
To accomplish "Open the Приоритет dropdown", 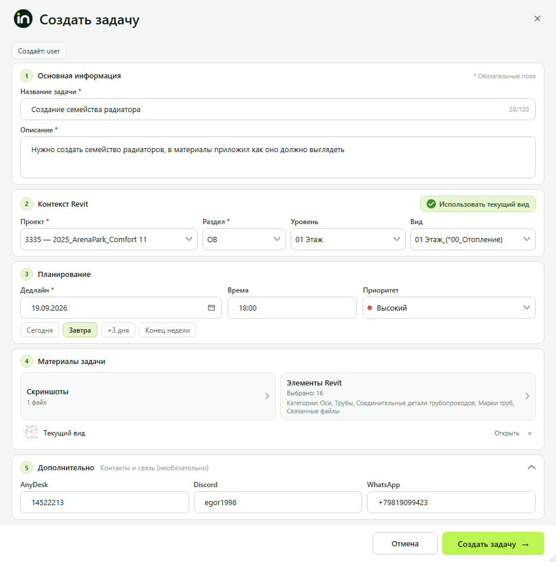I will (449, 308).
